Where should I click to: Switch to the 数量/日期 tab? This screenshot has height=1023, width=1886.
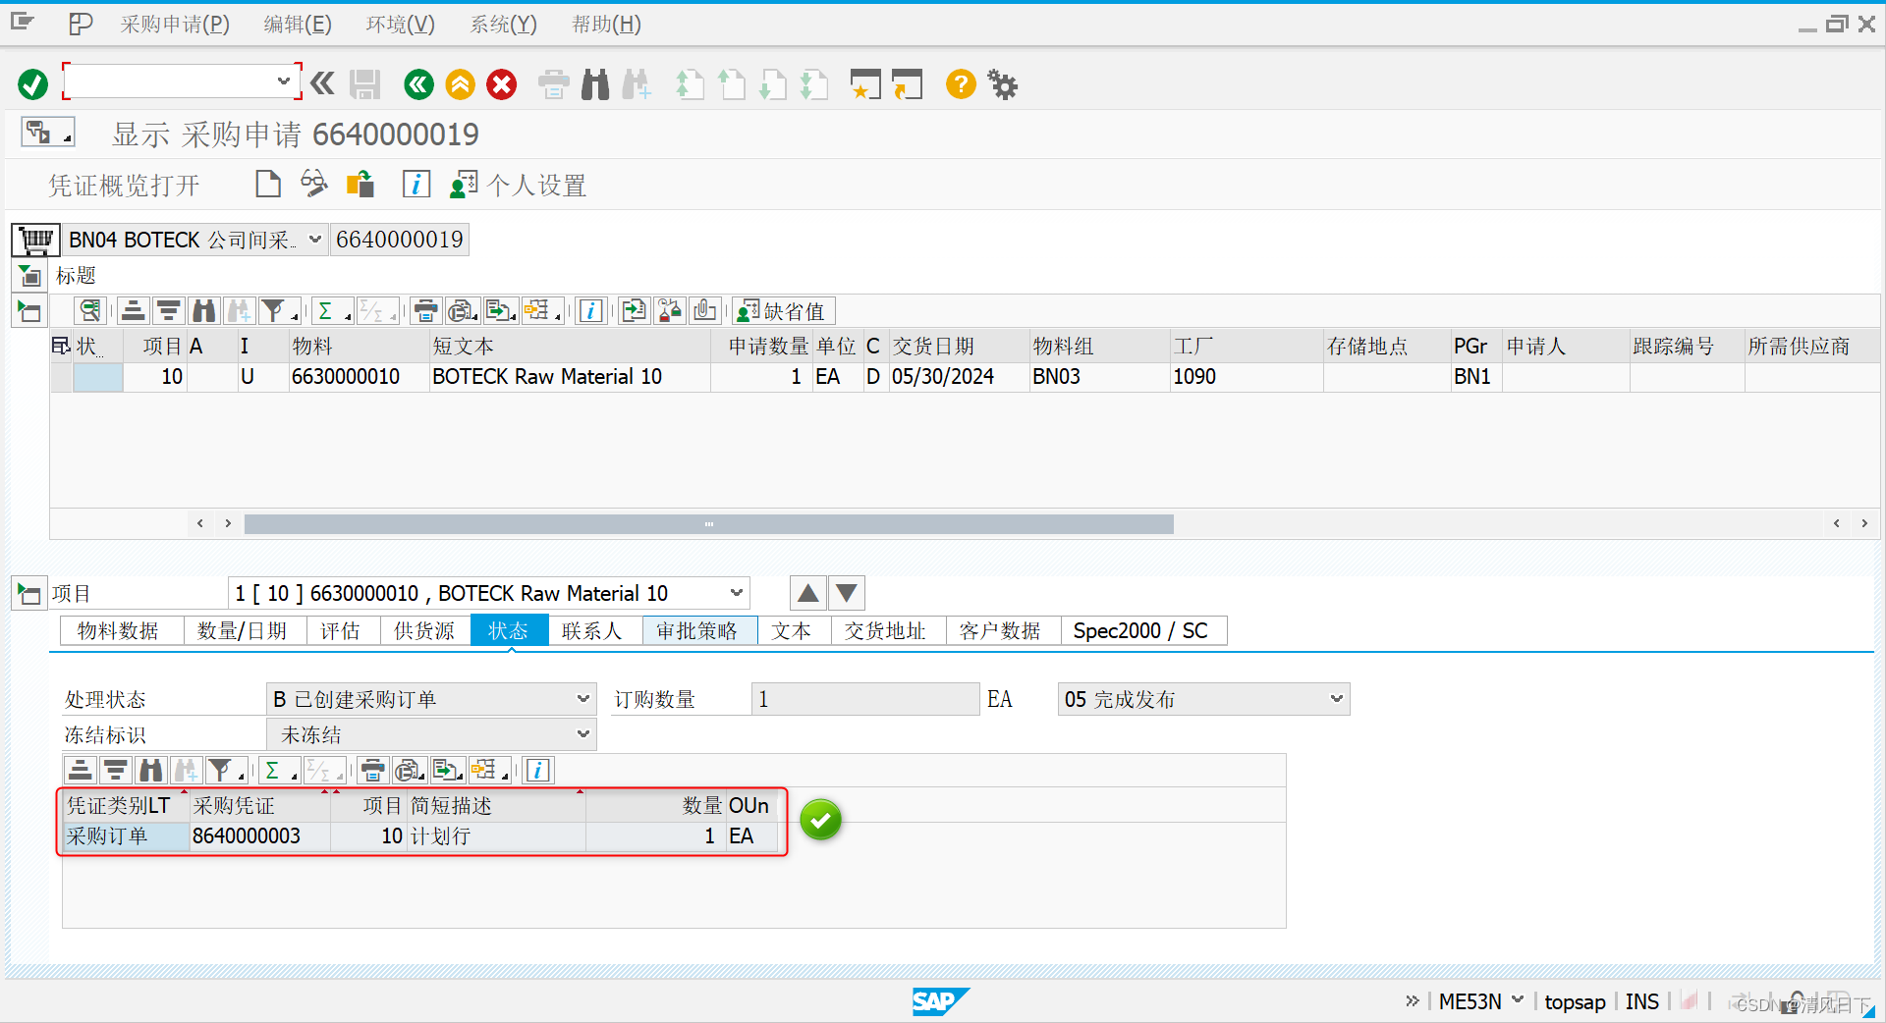(243, 630)
